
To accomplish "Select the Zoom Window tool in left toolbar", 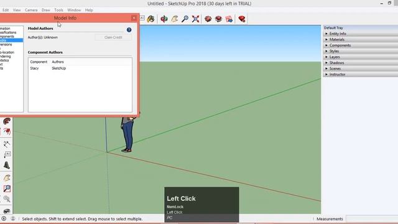I will (7, 189).
